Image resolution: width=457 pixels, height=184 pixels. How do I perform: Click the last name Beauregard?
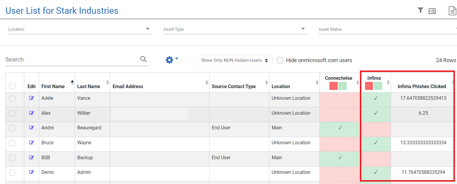coord(89,128)
